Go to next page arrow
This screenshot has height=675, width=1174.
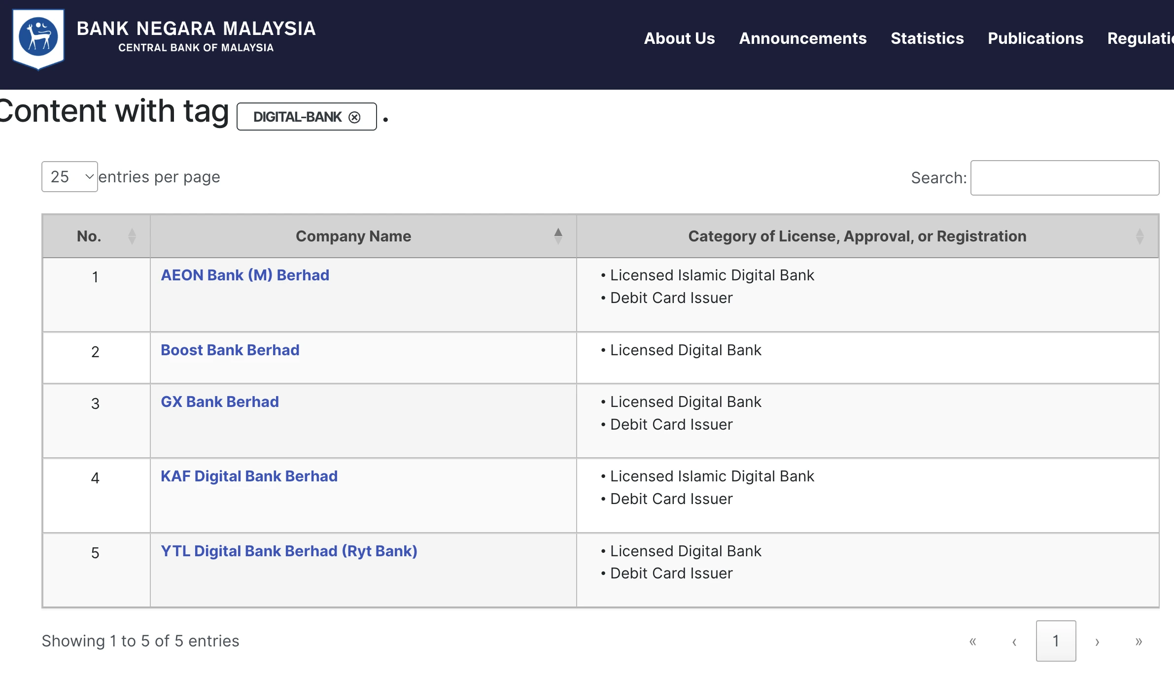(x=1097, y=641)
